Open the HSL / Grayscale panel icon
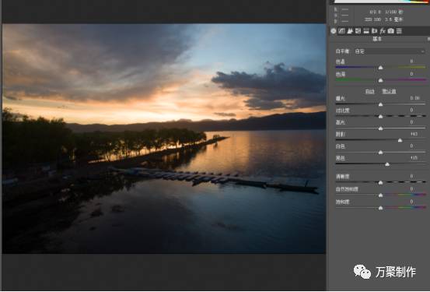430x292 pixels. click(358, 31)
